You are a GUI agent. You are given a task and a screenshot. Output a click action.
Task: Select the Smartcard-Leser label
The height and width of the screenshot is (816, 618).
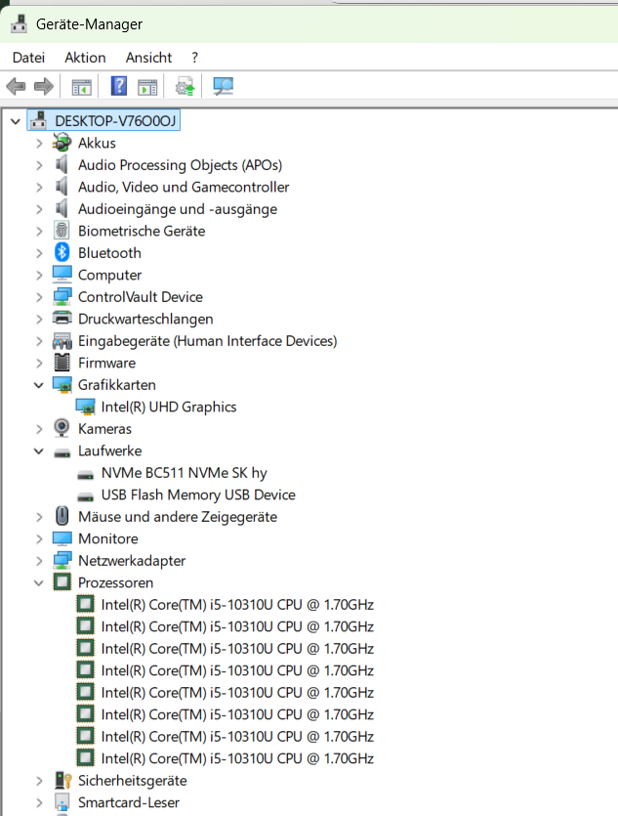128,802
